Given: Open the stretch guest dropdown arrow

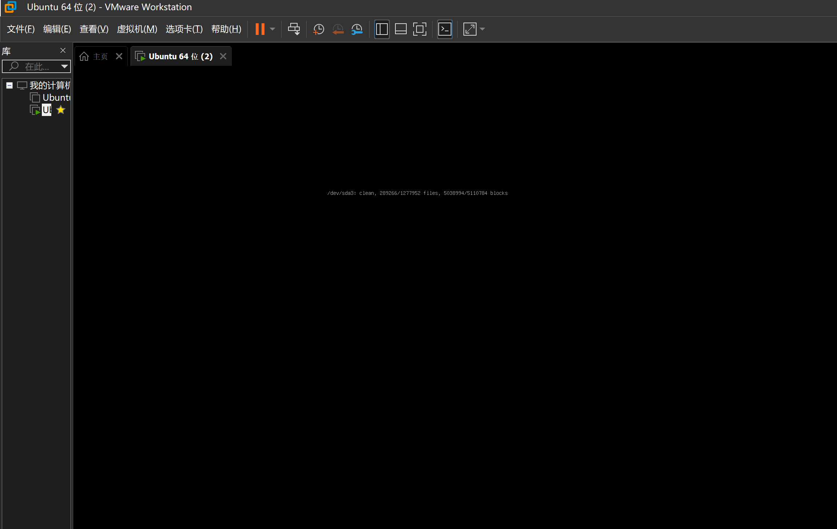Looking at the screenshot, I should pyautogui.click(x=482, y=29).
